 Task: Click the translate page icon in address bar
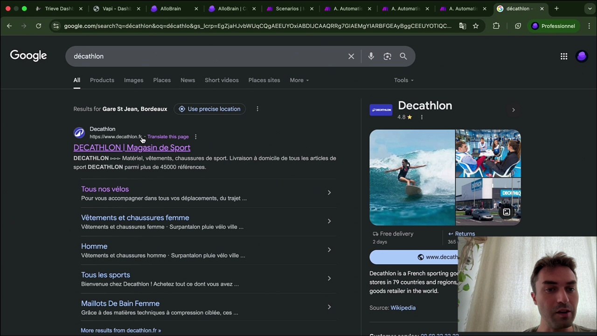[x=463, y=26]
